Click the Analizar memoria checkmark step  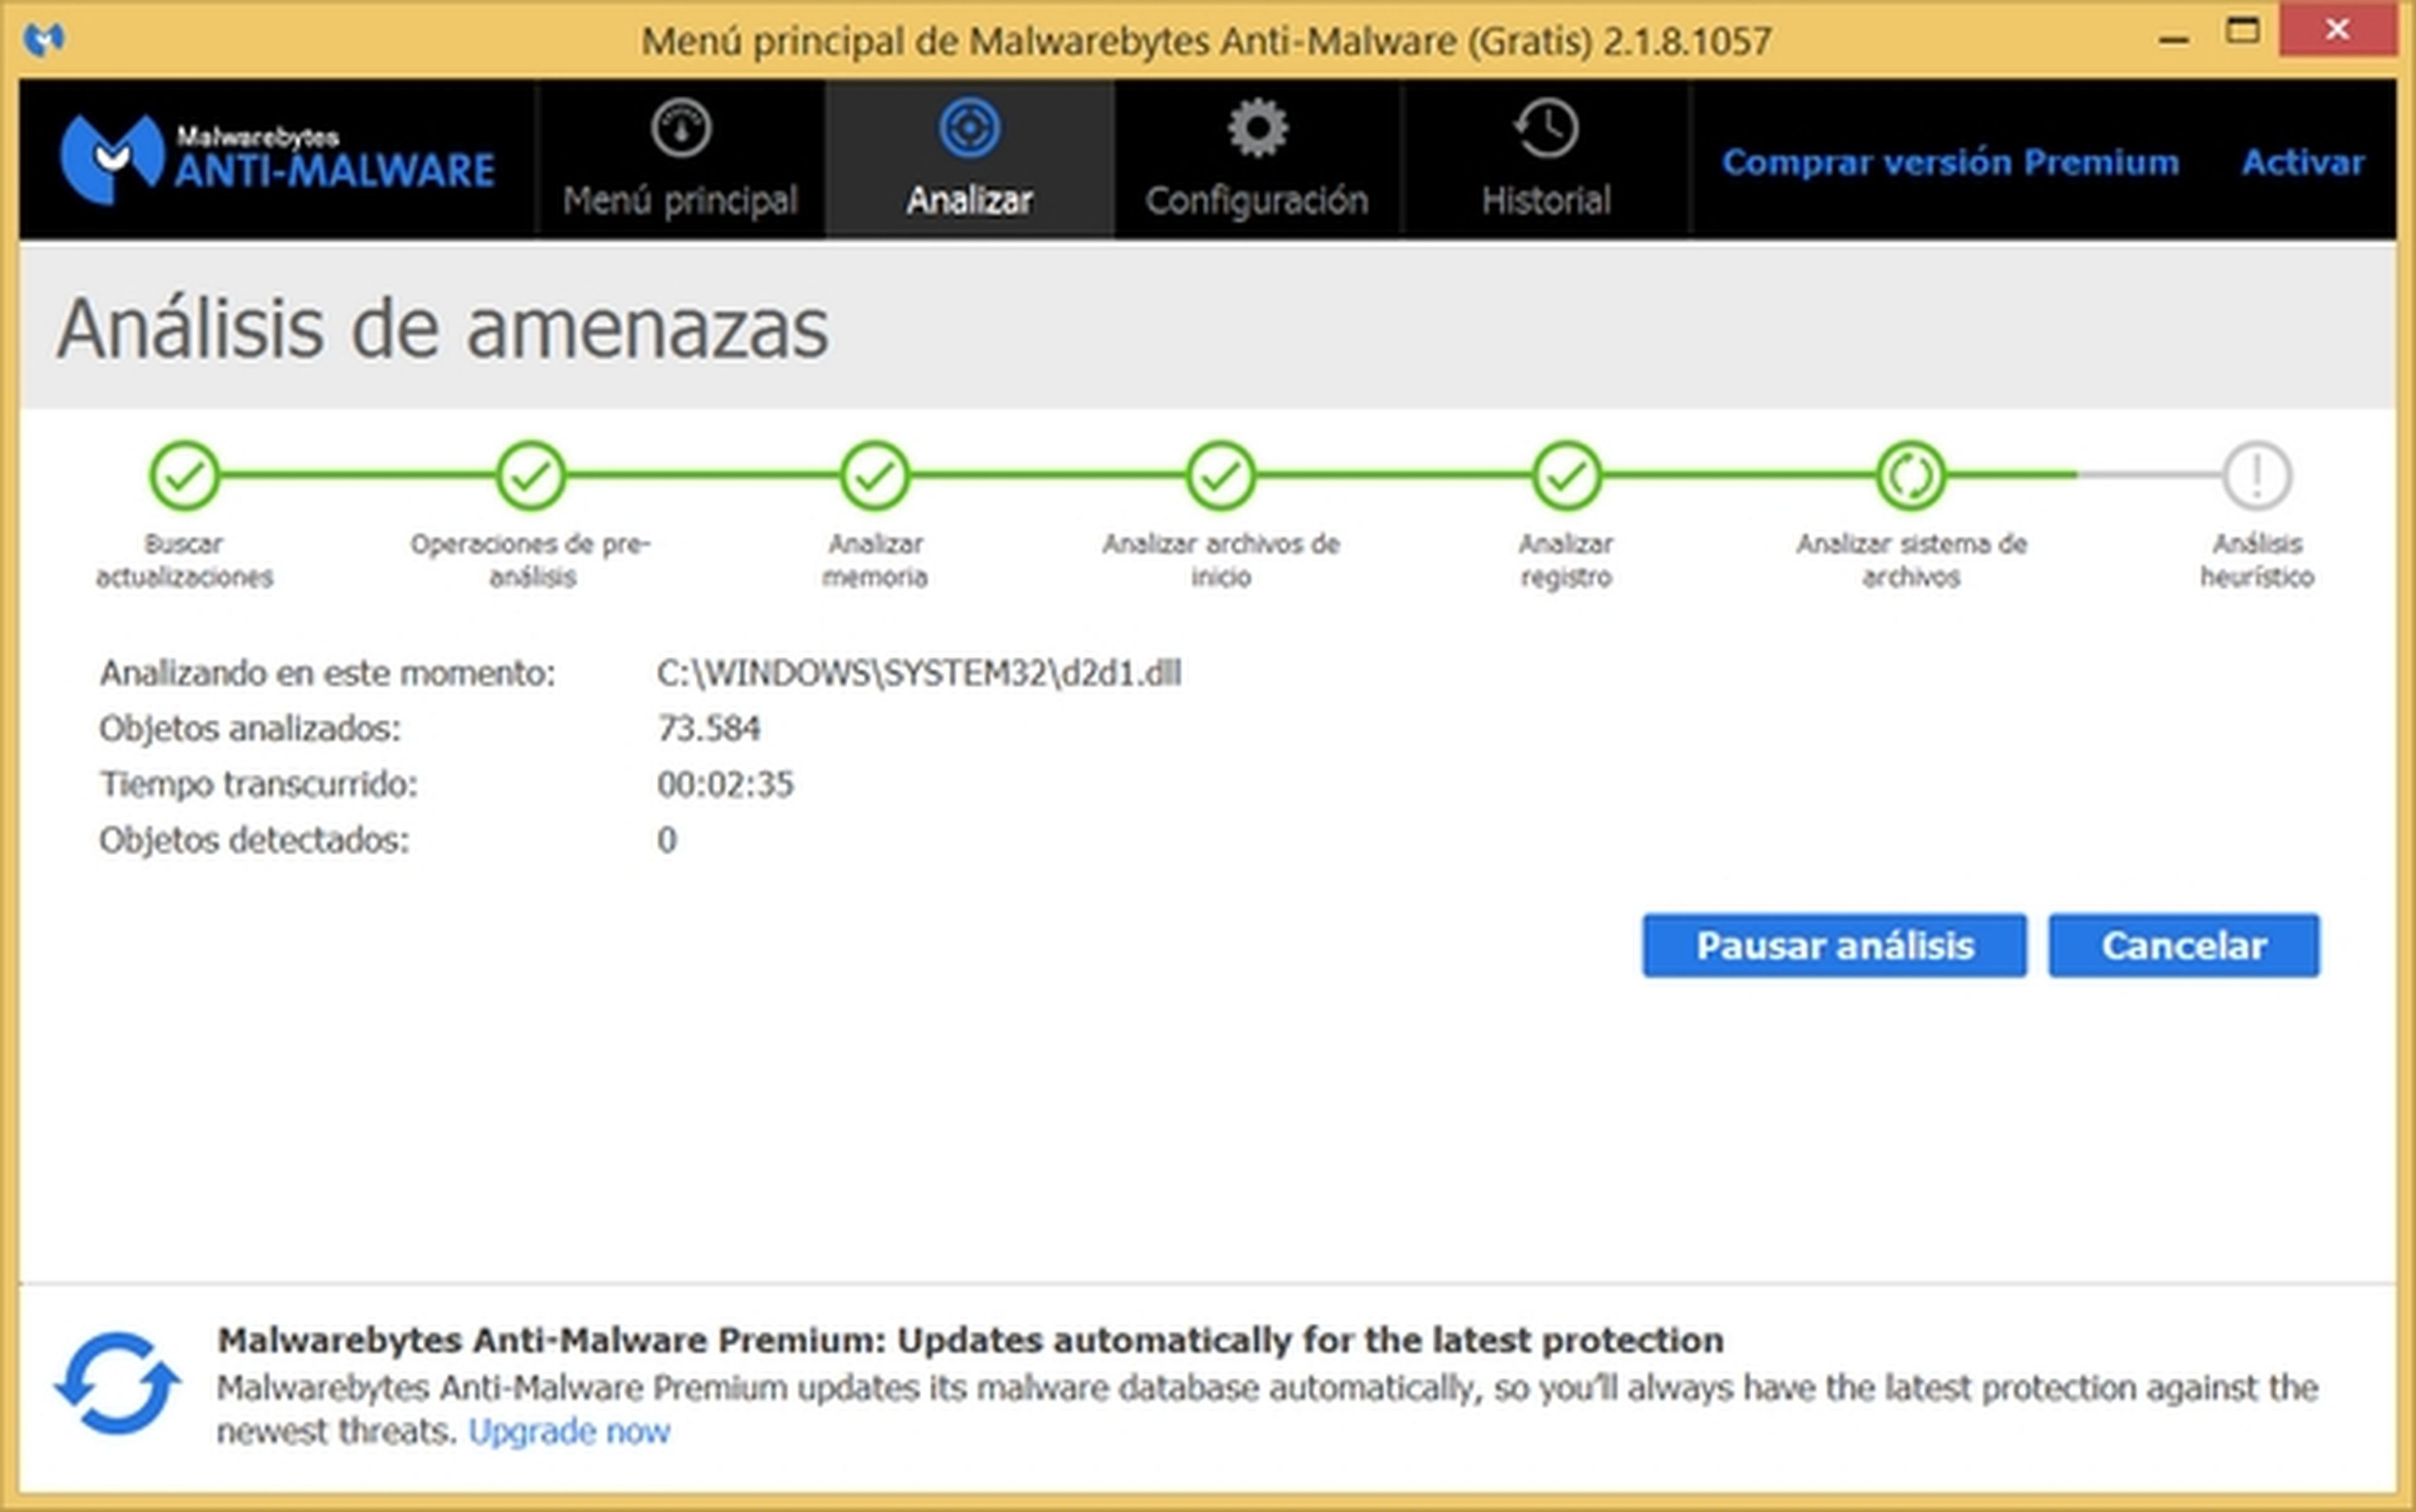875,476
